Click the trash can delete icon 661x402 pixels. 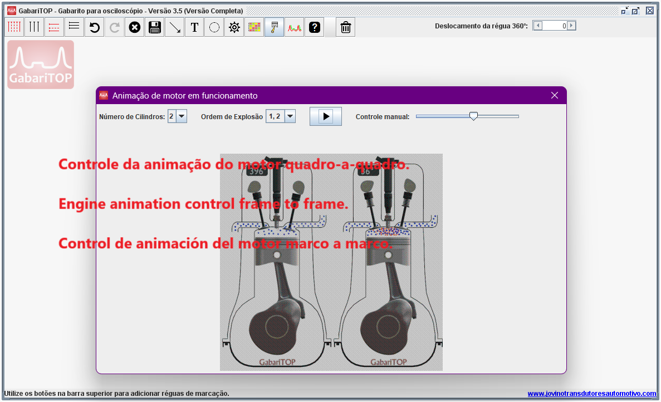point(346,27)
